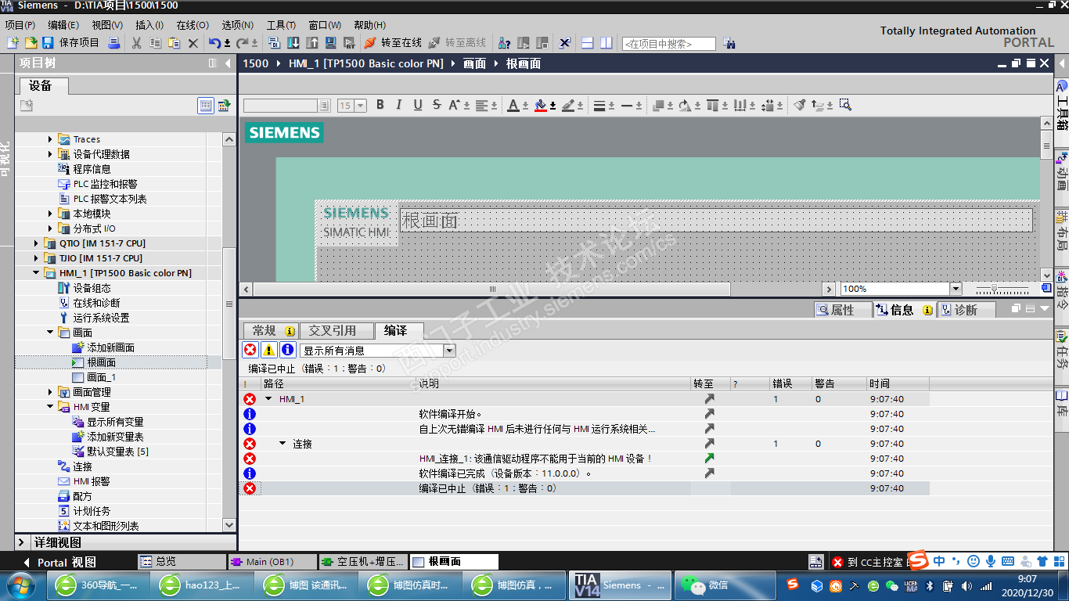Collapse the HMI 变量 tree node
The height and width of the screenshot is (601, 1069).
pyautogui.click(x=50, y=407)
